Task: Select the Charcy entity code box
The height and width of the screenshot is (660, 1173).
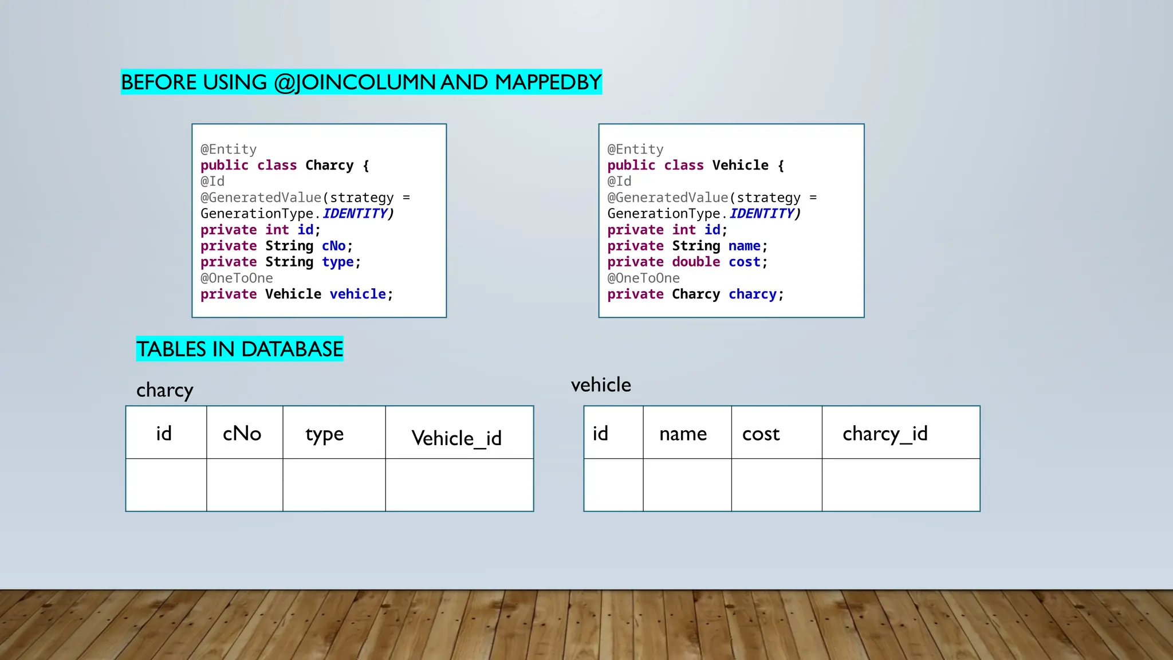Action: 319,221
